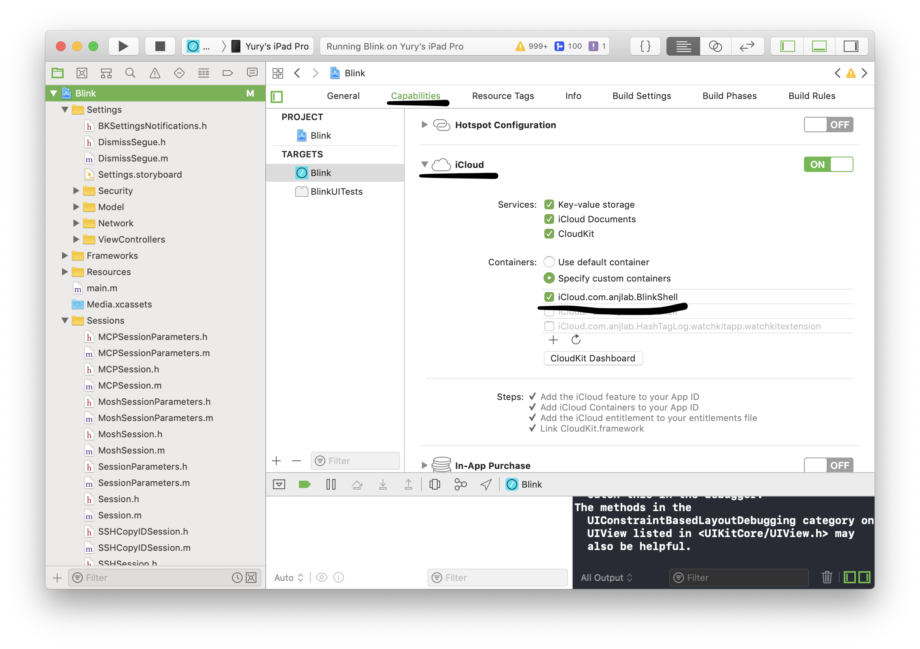Uncheck iCloud Documents service
This screenshot has width=920, height=649.
[x=549, y=219]
